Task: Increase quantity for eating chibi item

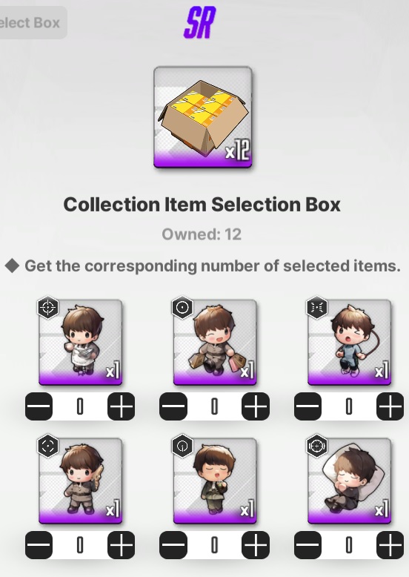Action: (x=256, y=545)
